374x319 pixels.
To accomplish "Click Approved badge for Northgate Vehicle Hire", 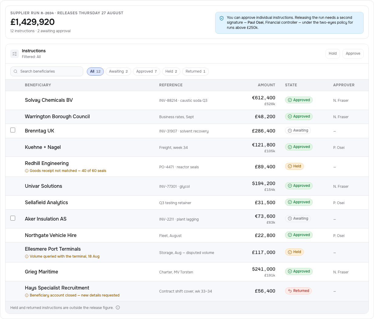I will point(299,235).
